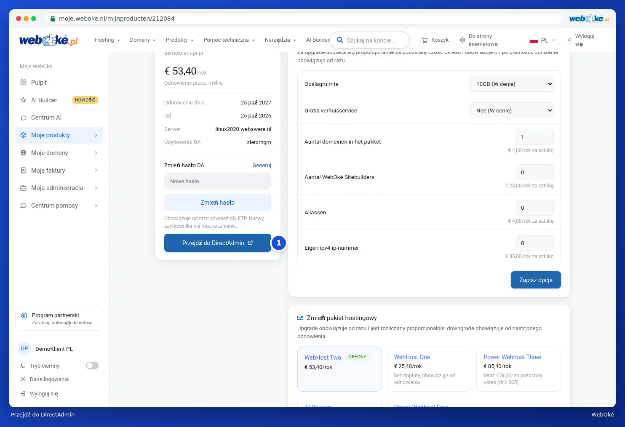Click the globe icon beside Do strony internetowej
This screenshot has width=625, height=427.
tap(462, 40)
